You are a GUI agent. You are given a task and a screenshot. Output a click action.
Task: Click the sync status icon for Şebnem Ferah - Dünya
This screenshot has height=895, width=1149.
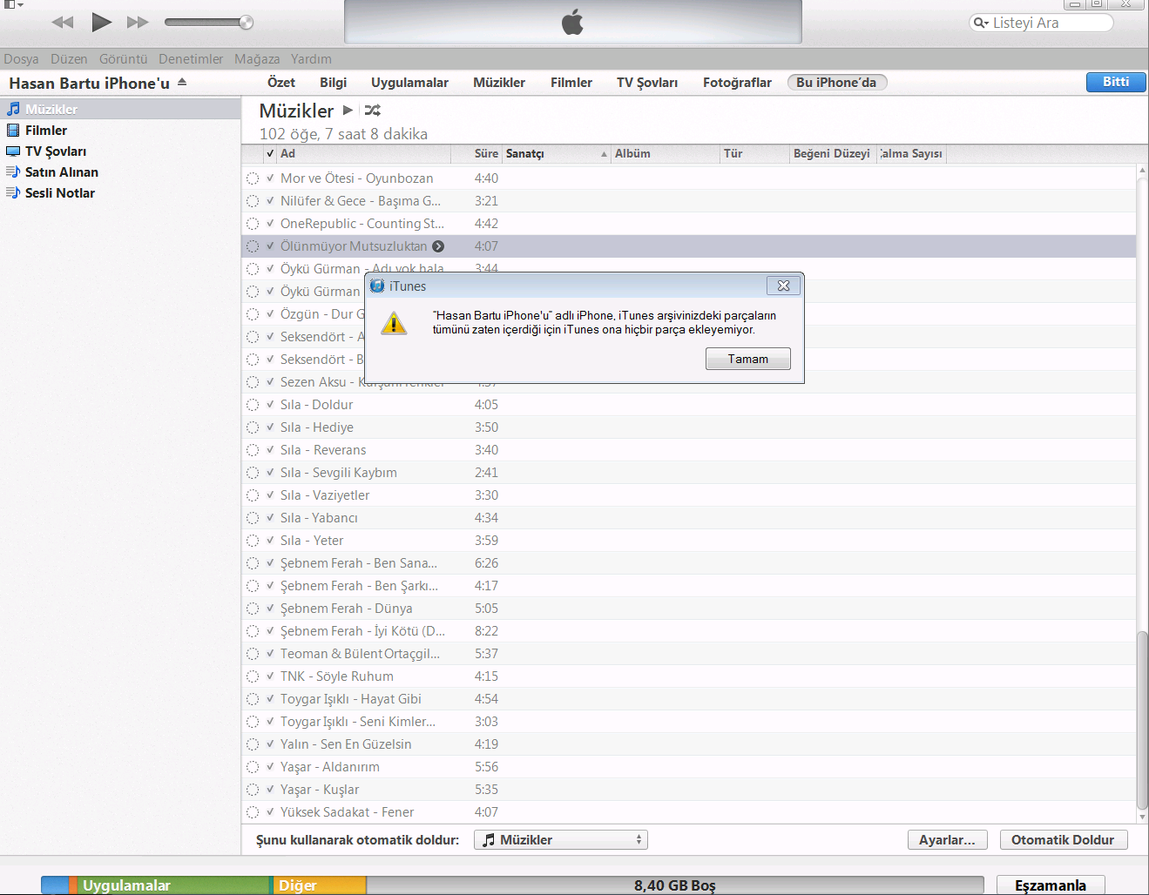point(253,609)
